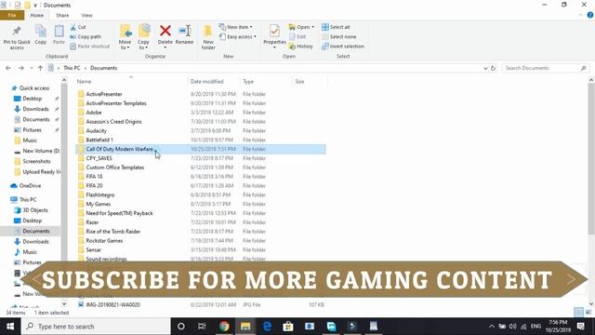The image size is (595, 335).
Task: Click the History ribbon item
Action: point(301,47)
